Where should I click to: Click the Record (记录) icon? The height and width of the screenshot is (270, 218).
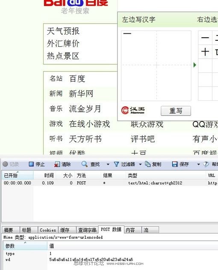click(x=5, y=164)
